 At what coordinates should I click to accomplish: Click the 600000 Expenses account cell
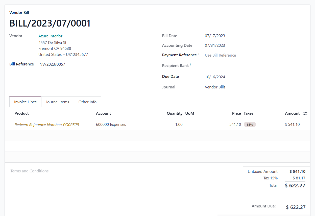111,125
